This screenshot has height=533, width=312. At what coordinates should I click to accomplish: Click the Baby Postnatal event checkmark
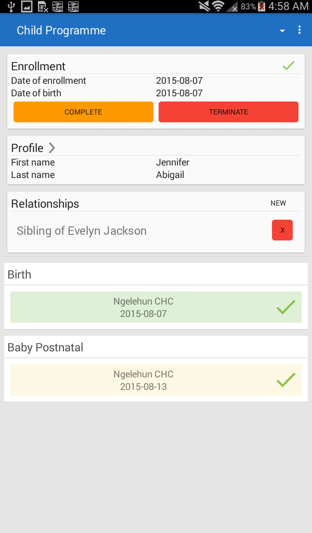point(285,380)
